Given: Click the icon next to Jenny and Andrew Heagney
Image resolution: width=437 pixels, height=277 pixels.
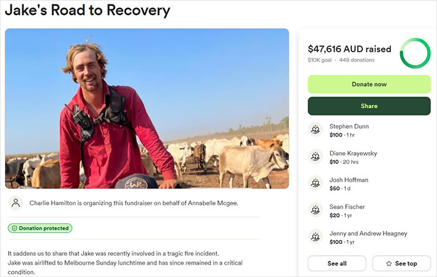Looking at the screenshot, I should [315, 237].
